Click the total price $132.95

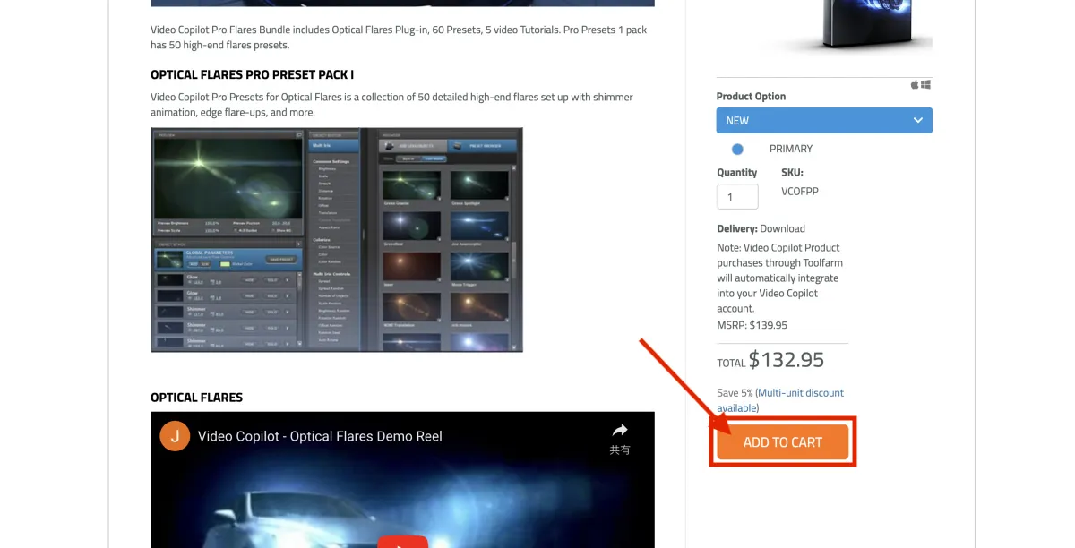tap(787, 360)
